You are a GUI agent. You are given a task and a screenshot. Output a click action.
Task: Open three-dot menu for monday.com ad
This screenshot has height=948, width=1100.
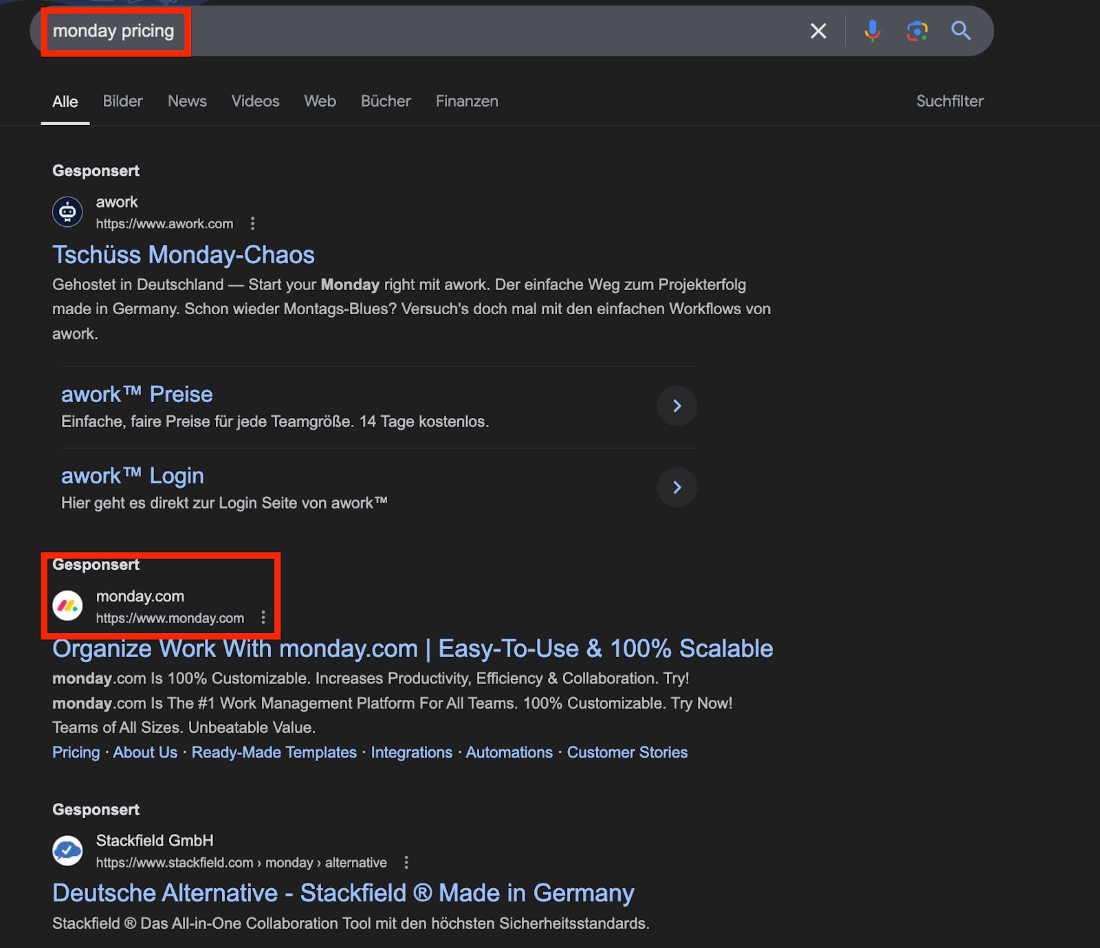263,617
